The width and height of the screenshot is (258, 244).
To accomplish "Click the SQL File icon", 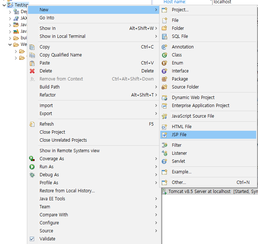I will click(164, 36).
